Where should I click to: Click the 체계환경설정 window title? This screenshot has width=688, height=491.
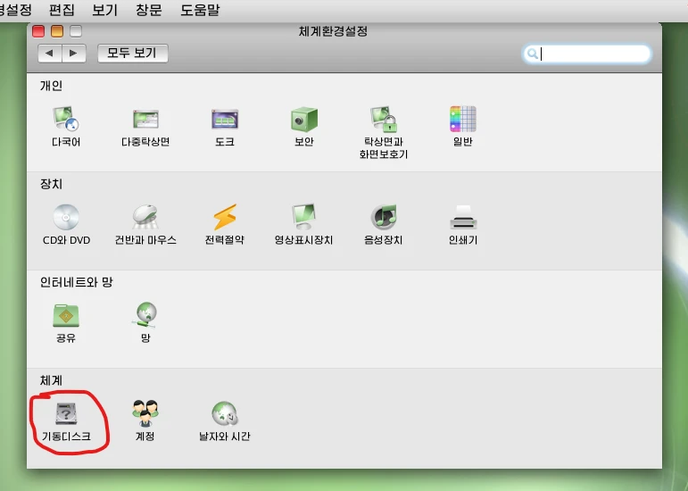333,31
